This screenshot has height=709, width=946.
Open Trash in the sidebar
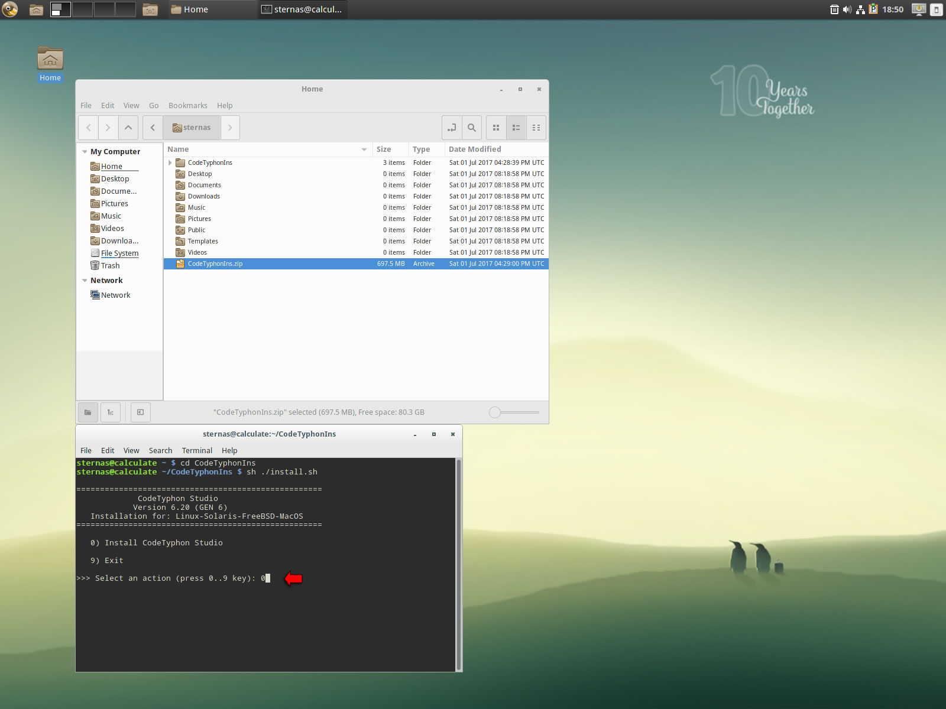105,266
